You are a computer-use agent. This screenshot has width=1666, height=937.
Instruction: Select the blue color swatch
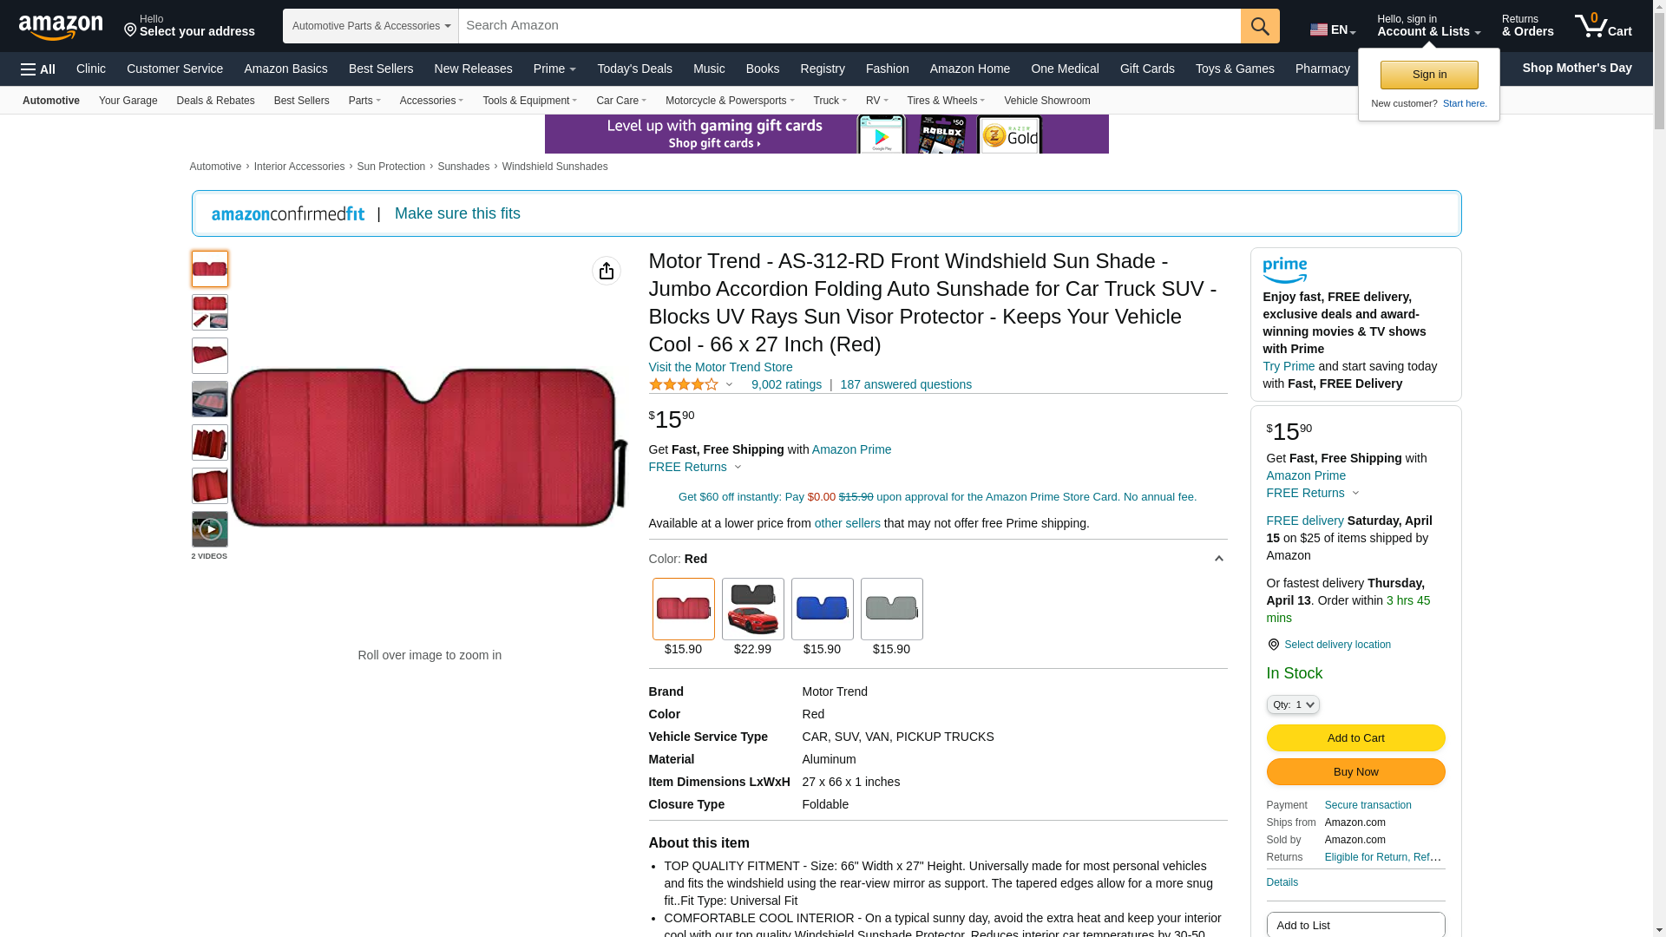pyautogui.click(x=822, y=609)
